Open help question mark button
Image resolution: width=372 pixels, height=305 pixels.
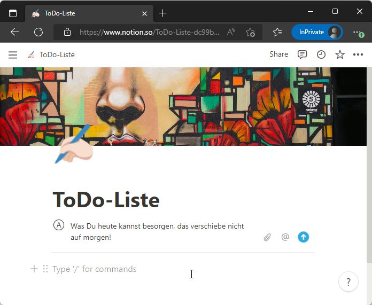coord(348,281)
